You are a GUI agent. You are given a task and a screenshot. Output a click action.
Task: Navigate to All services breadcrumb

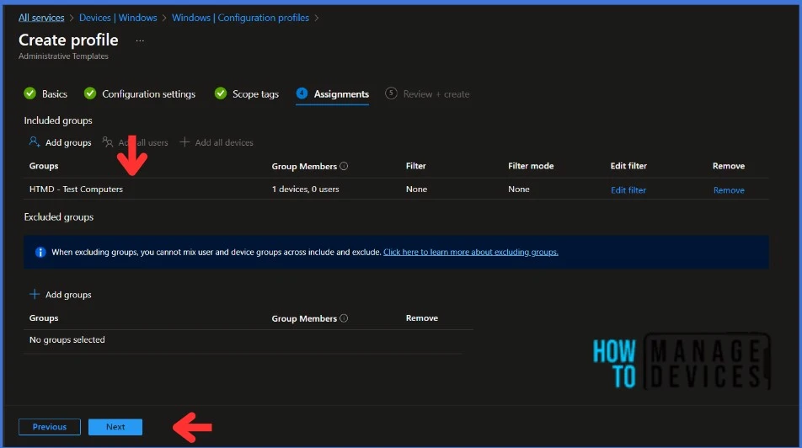(x=41, y=18)
